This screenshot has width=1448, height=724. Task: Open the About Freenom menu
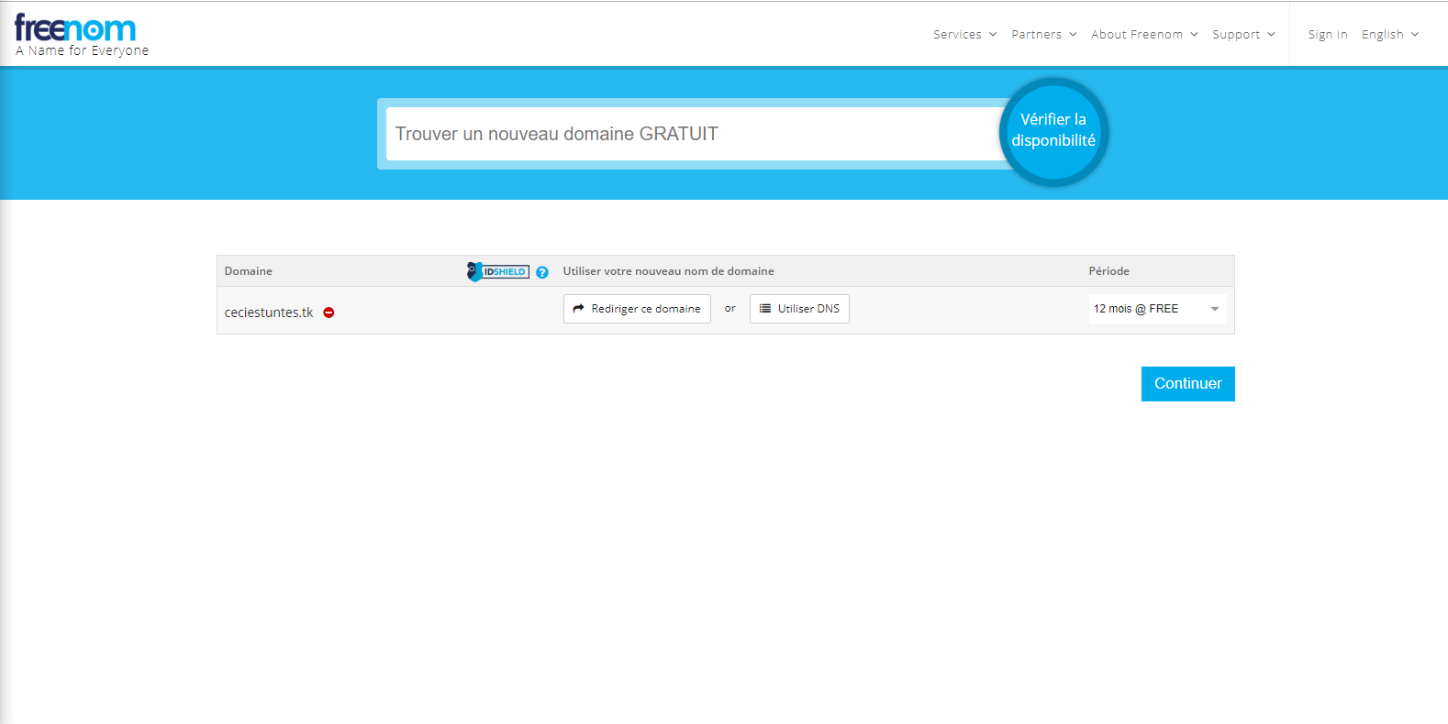pos(1143,35)
